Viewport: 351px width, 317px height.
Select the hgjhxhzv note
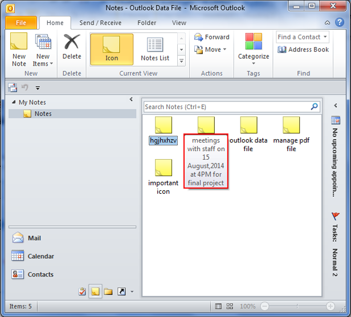(x=164, y=131)
